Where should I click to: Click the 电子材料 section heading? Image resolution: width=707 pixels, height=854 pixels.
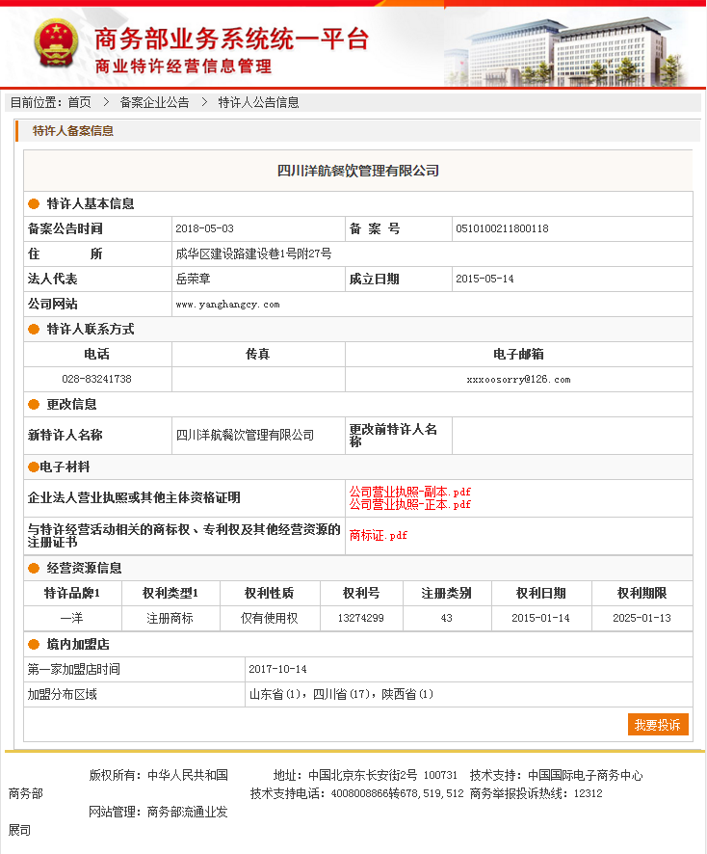pyautogui.click(x=65, y=467)
